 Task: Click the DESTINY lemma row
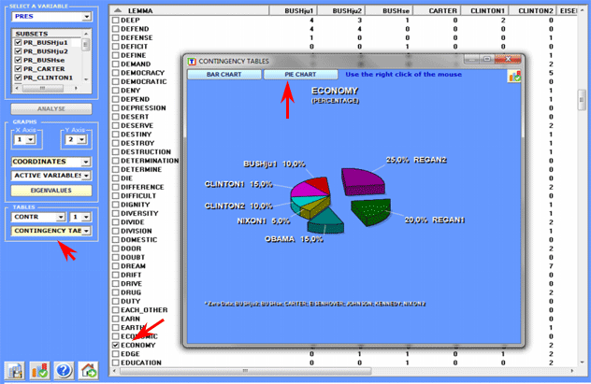pyautogui.click(x=137, y=135)
